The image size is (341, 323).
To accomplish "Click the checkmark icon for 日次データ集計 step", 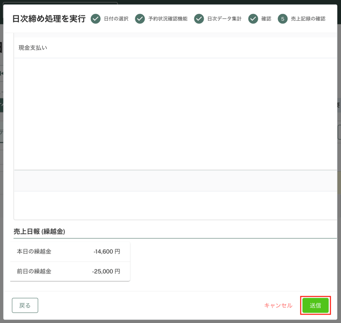I will coord(199,19).
